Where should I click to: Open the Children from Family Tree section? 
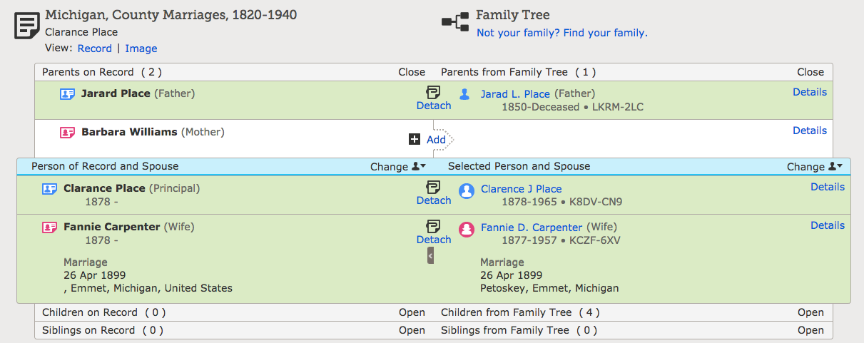[810, 312]
